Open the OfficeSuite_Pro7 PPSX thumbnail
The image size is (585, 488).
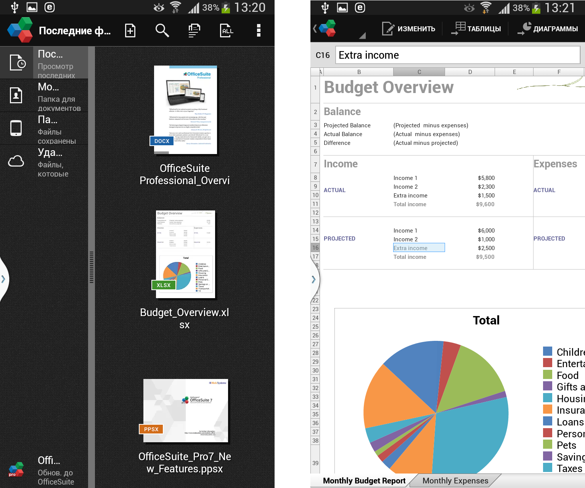point(185,411)
